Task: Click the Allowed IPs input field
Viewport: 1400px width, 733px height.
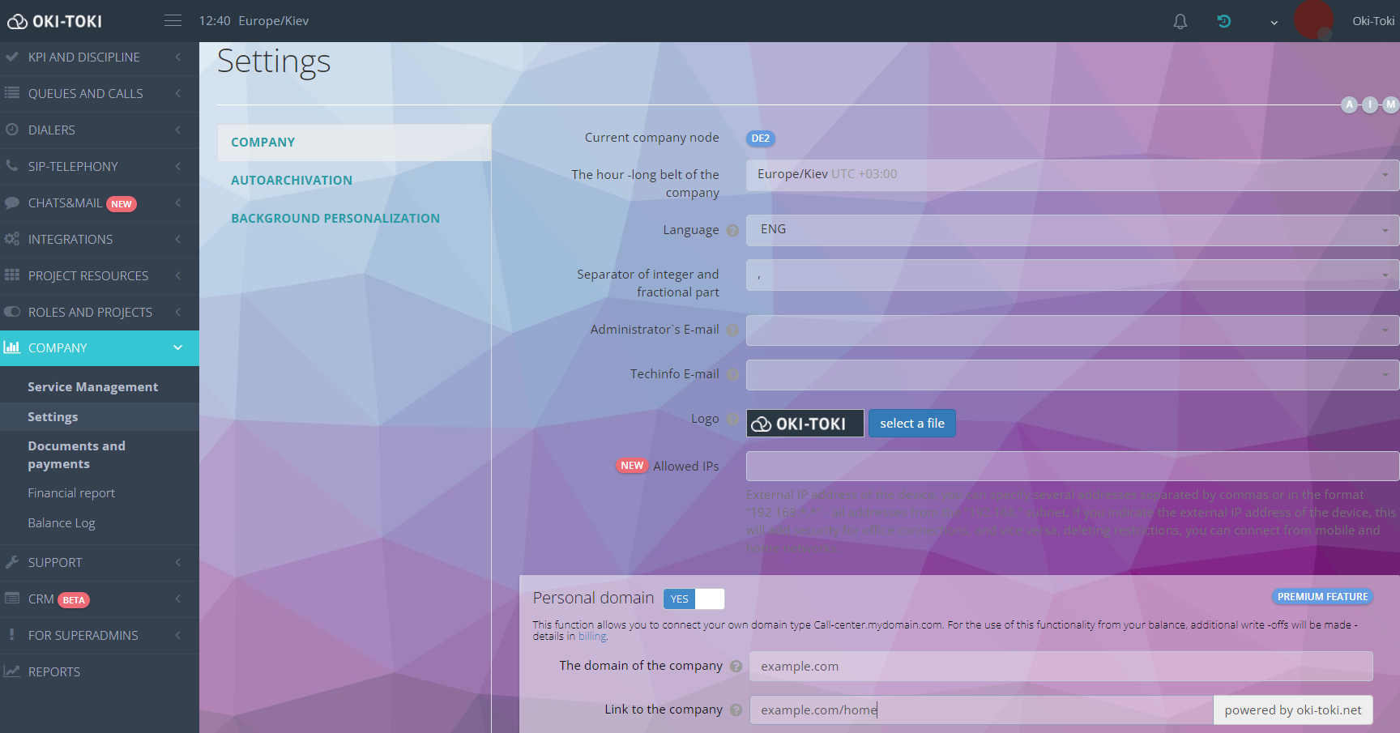Action: point(1071,467)
